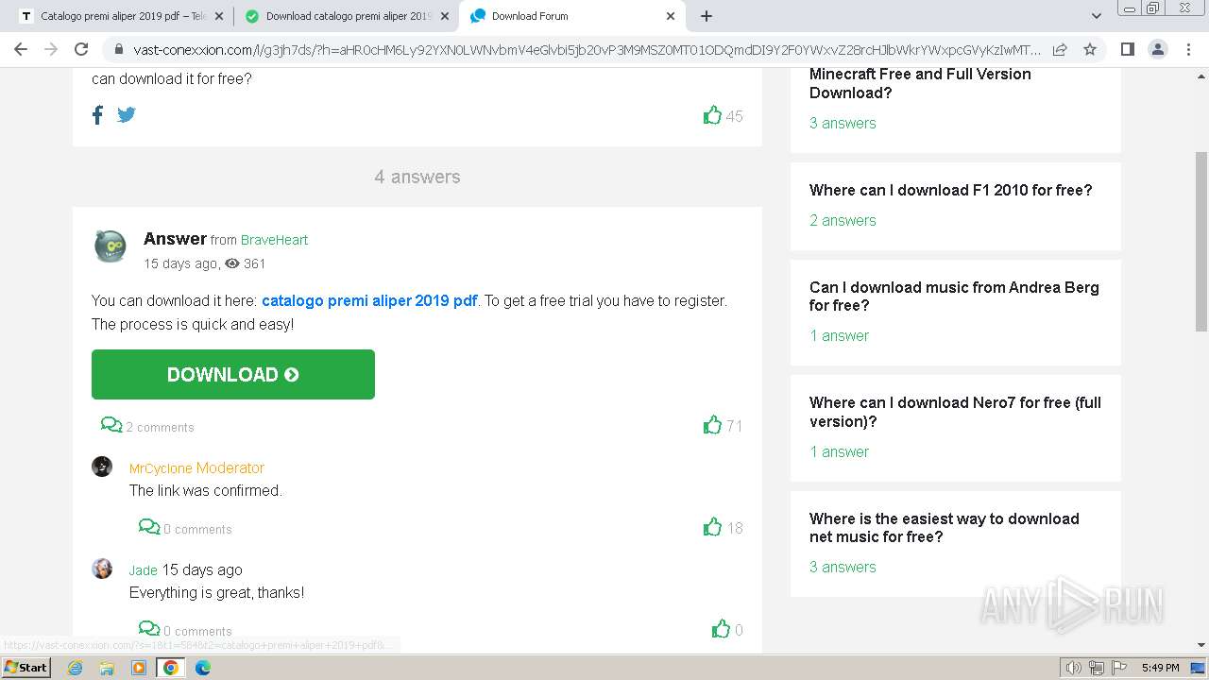This screenshot has height=680, width=1209.
Task: Close the Download catalogo tab
Action: [x=445, y=16]
